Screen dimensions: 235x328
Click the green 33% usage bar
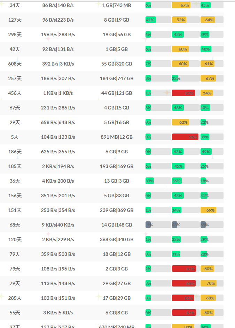pos(150,181)
